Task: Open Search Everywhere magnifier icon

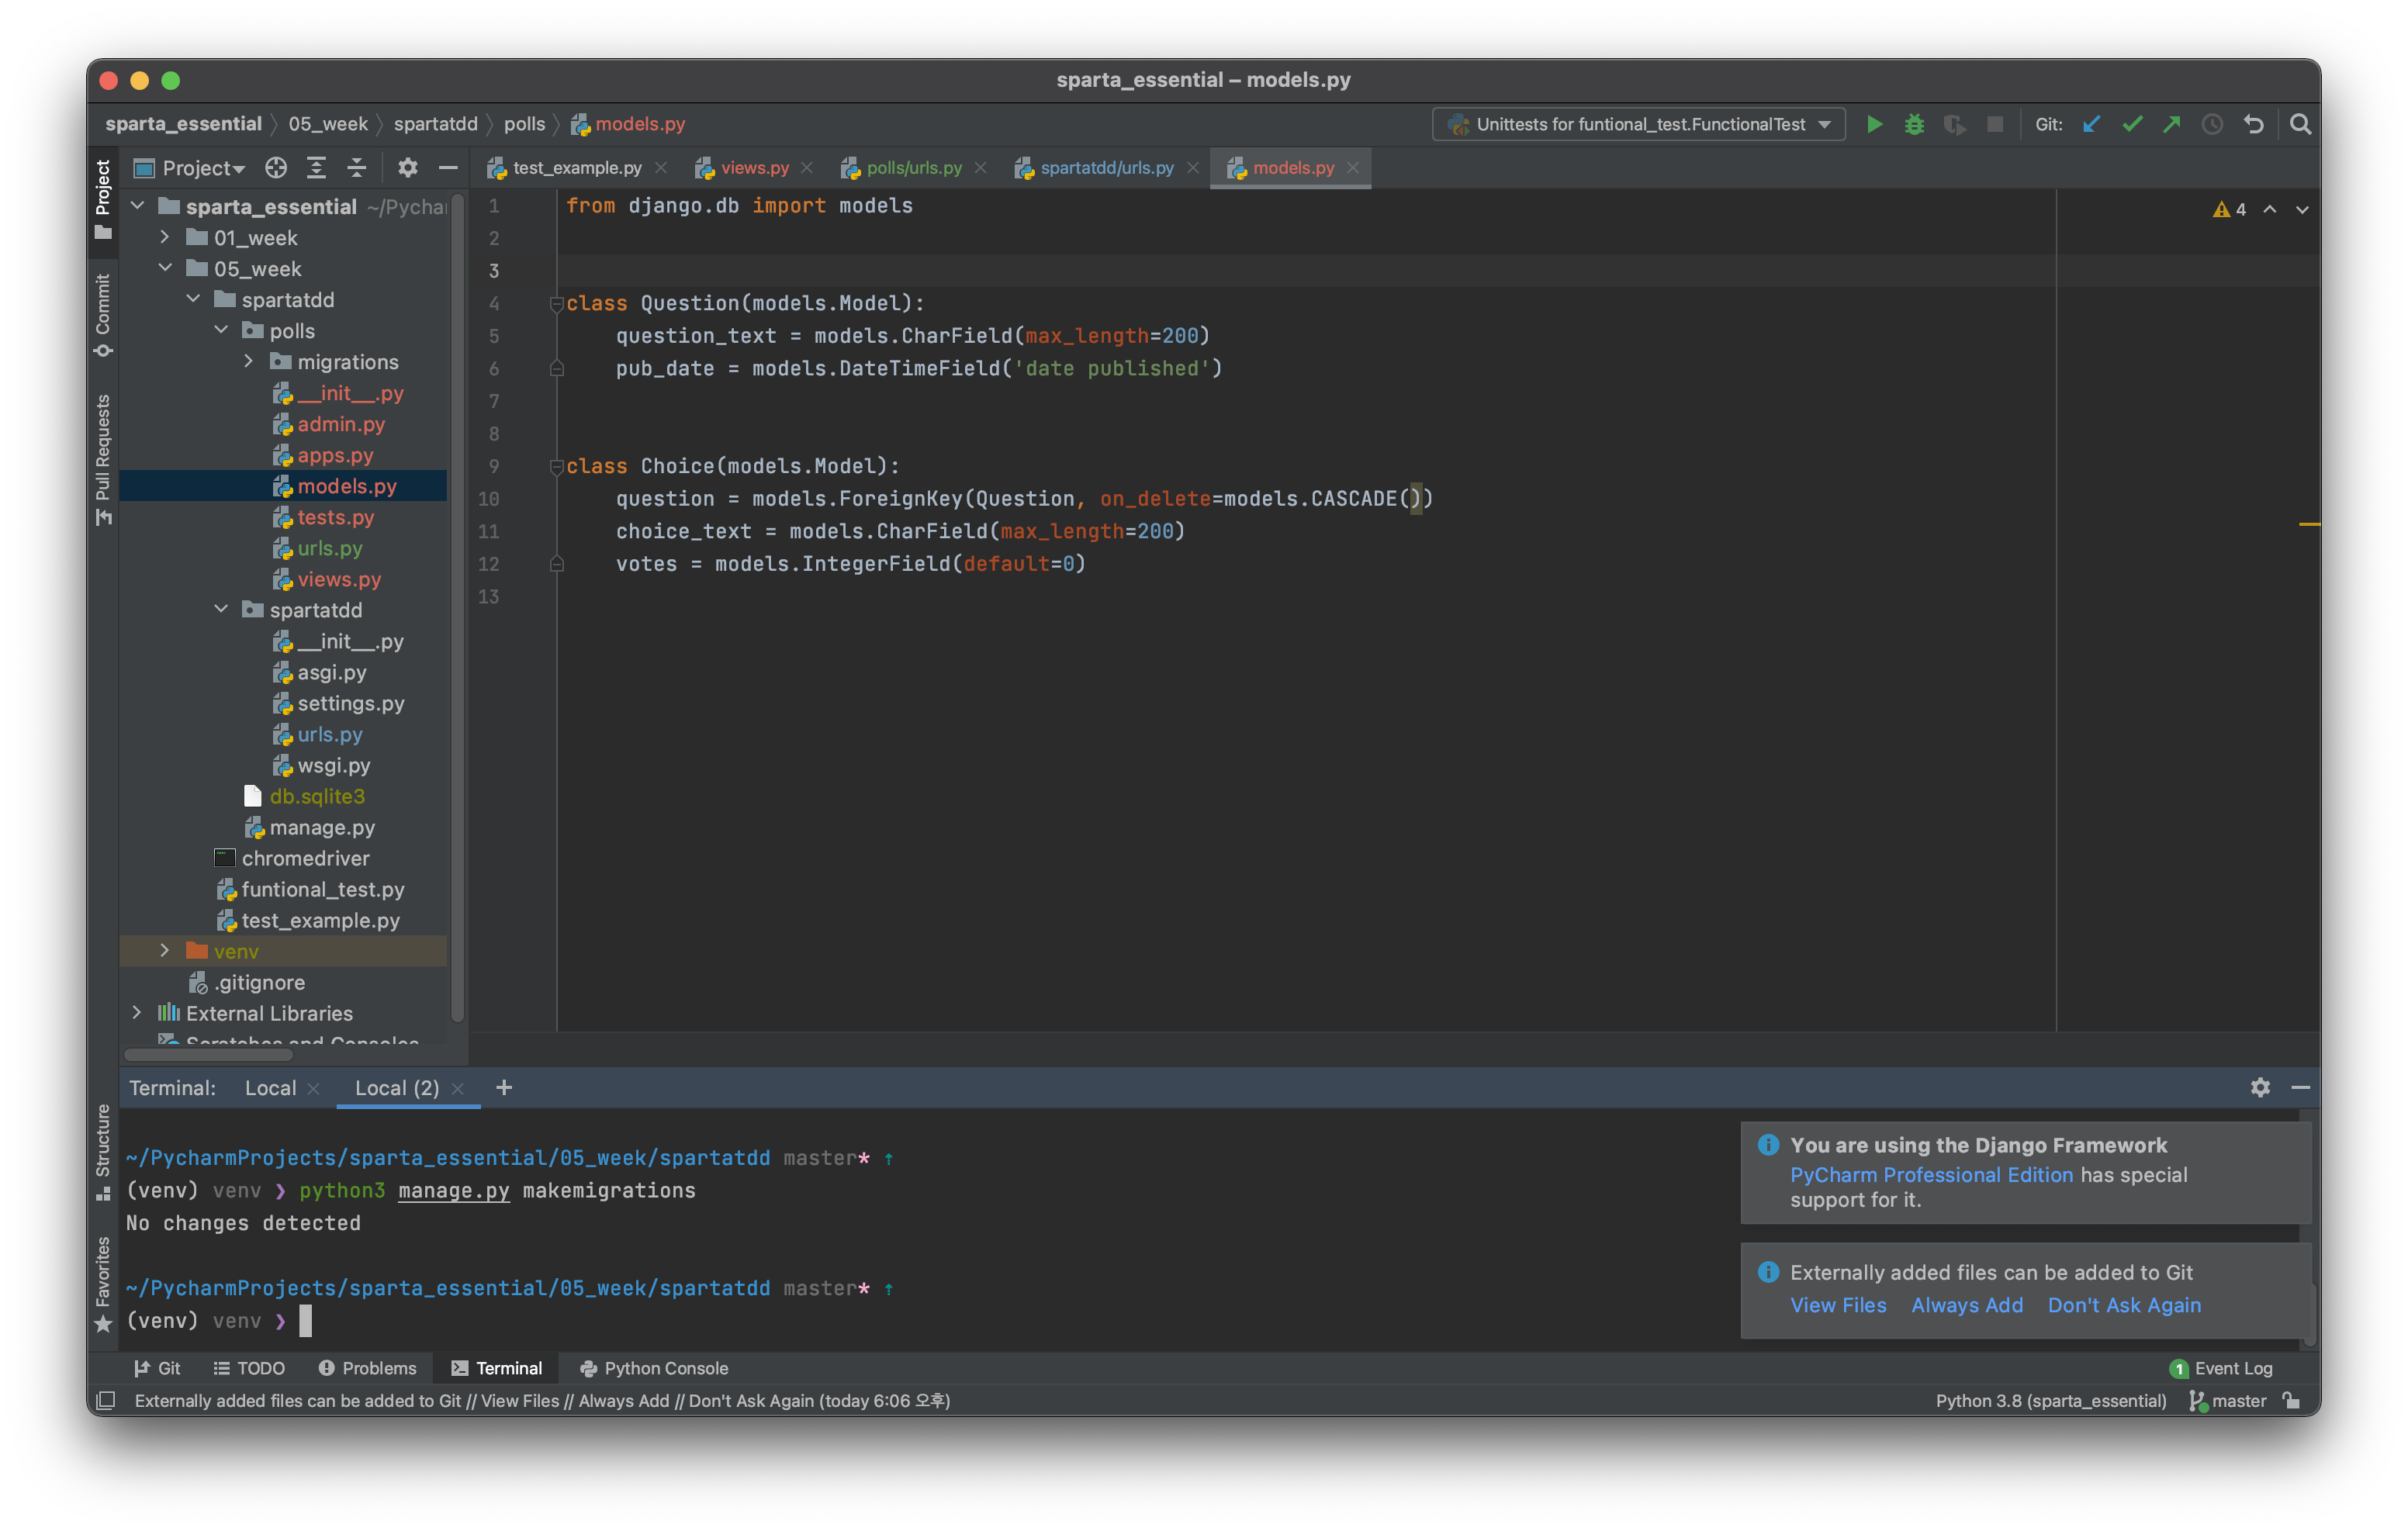Action: 2300,124
